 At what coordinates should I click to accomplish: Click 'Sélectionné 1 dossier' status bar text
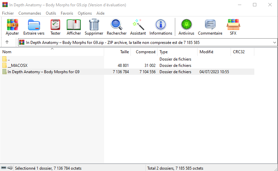click(x=48, y=168)
